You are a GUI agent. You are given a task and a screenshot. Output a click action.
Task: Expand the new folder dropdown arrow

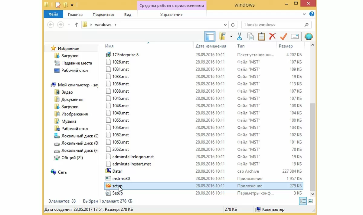[231, 37]
